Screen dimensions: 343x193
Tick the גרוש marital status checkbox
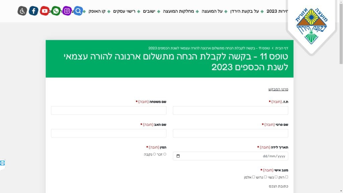click(x=265, y=177)
